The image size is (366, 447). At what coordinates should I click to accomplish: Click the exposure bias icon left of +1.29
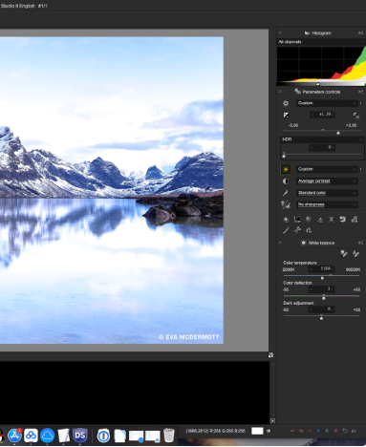(286, 115)
